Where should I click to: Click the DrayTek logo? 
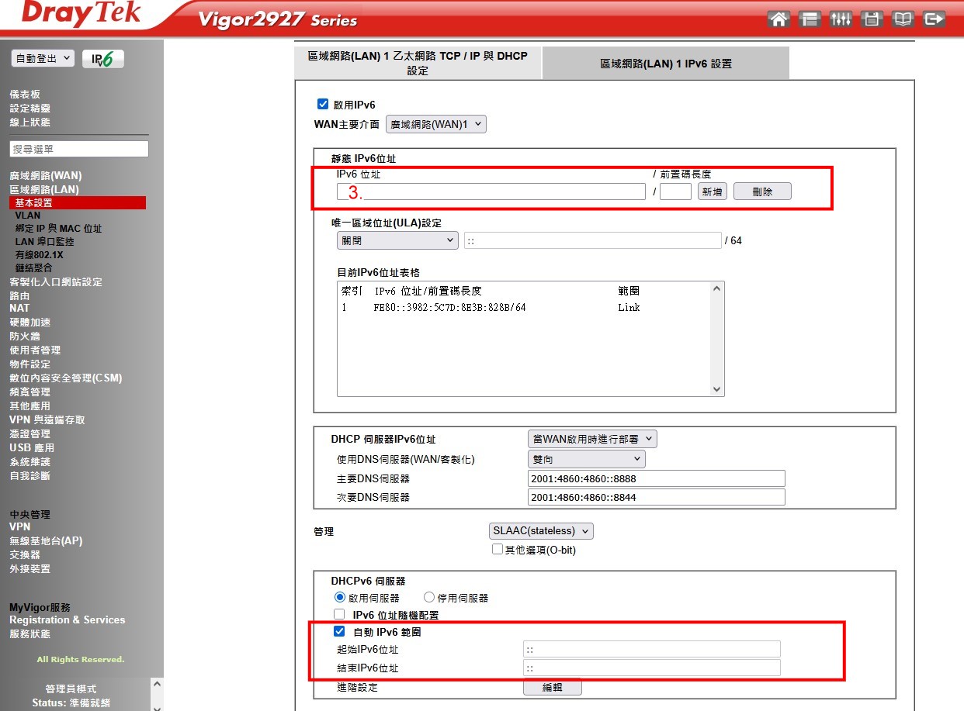coord(81,14)
